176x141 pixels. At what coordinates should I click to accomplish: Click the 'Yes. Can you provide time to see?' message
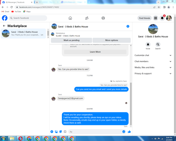(x=73, y=69)
